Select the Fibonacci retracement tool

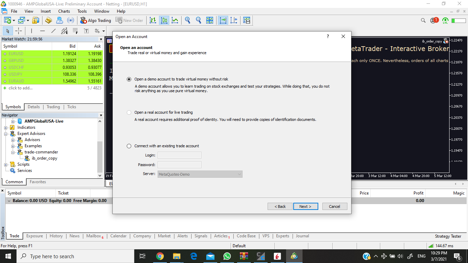tap(75, 31)
